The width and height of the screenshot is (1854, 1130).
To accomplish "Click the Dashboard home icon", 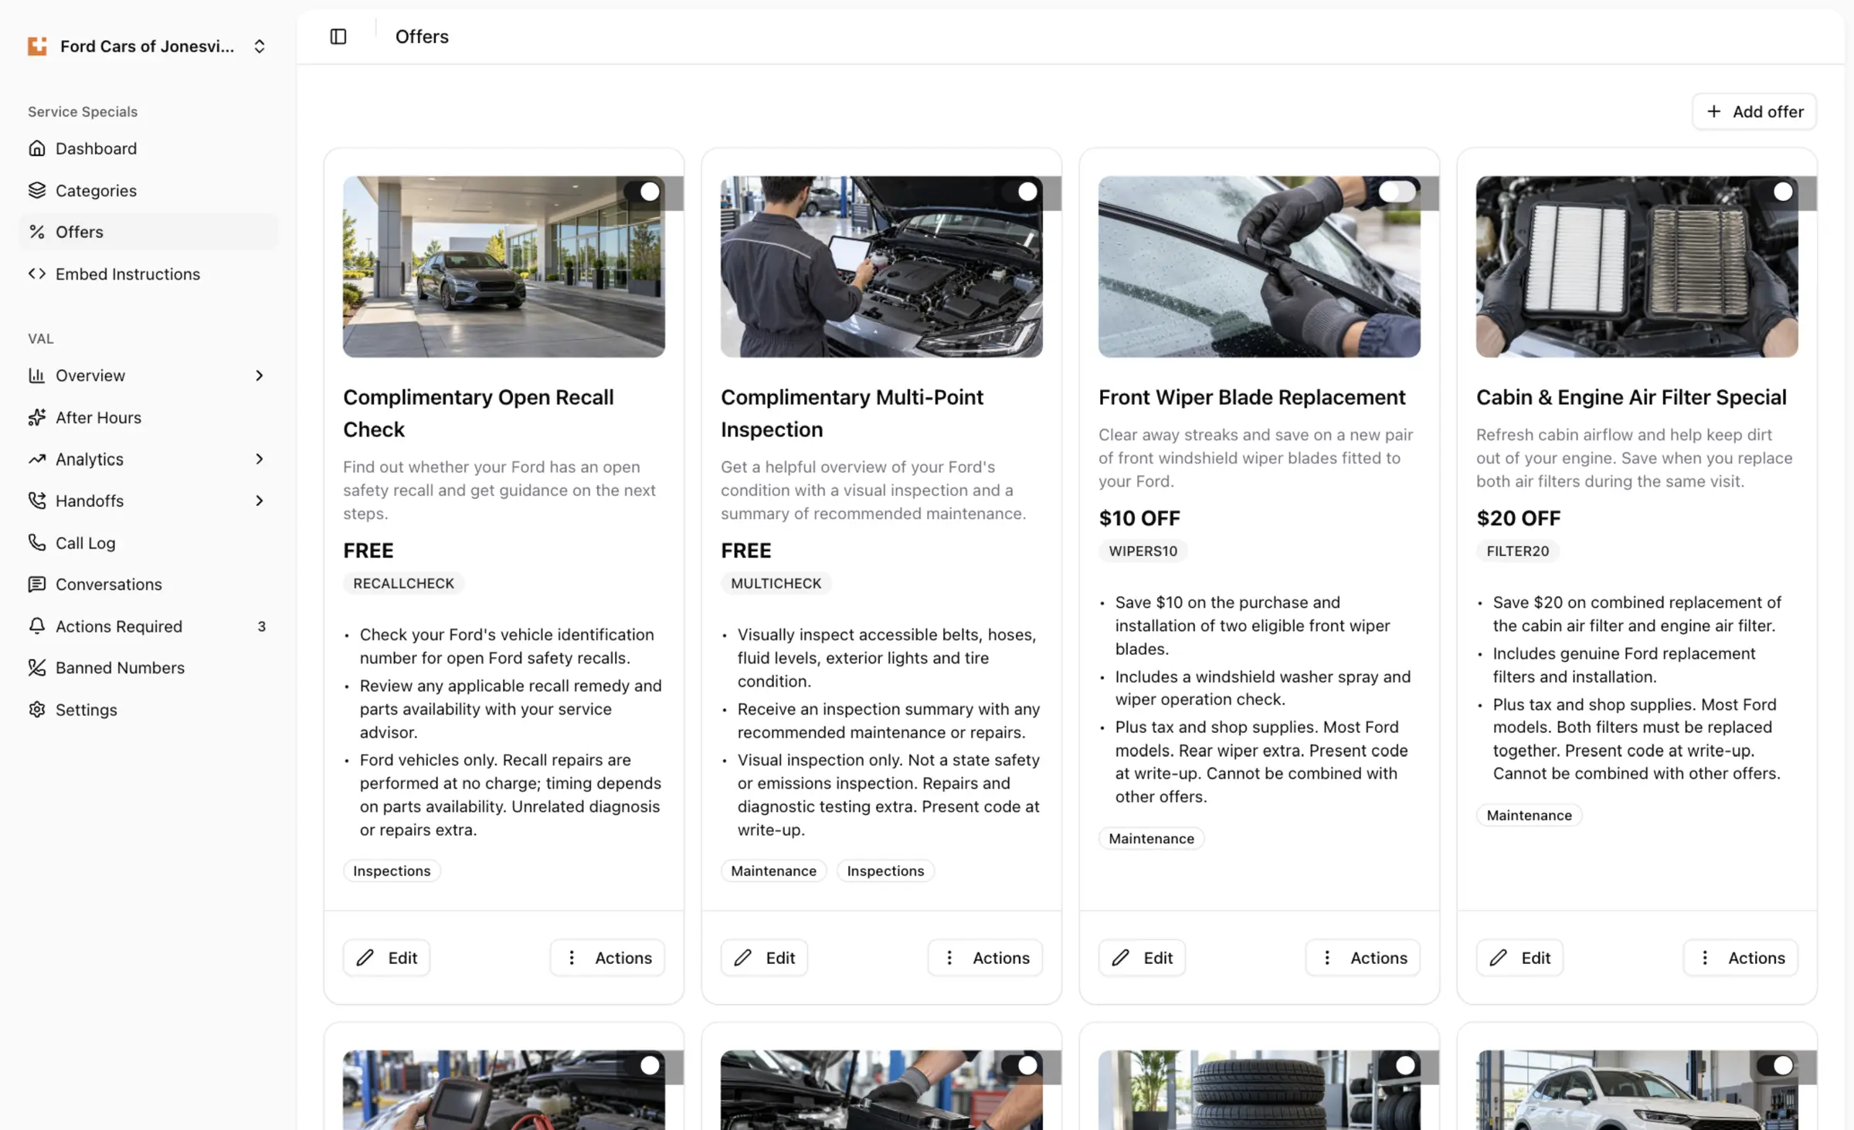I will coord(37,148).
